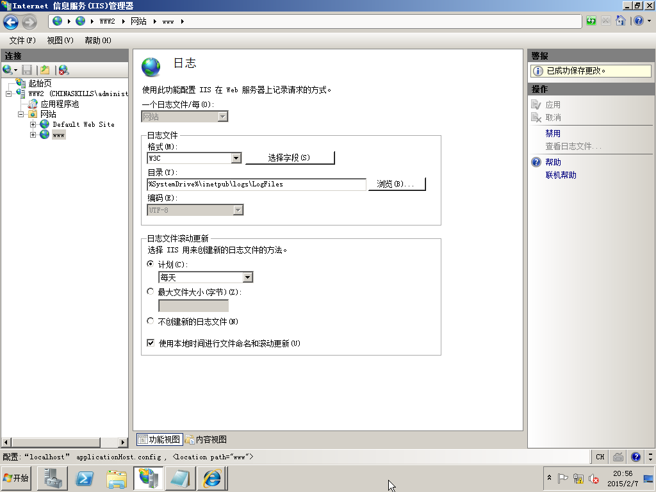Collapse the Sites tree node

(x=20, y=114)
